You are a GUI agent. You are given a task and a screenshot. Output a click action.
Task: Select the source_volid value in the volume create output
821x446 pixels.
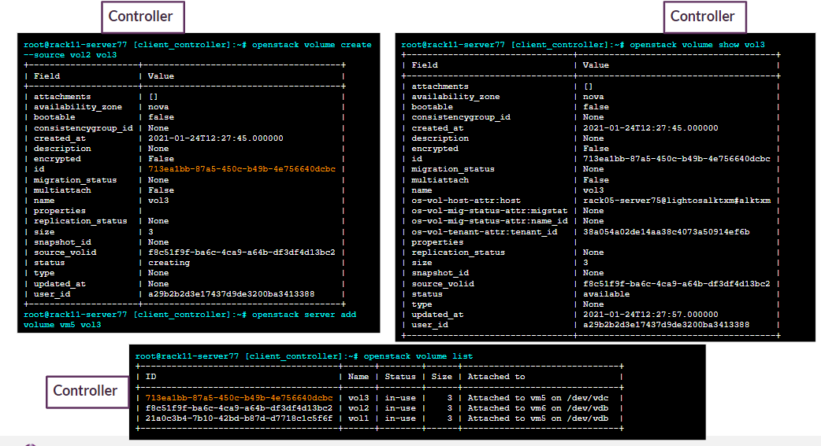[x=242, y=252]
